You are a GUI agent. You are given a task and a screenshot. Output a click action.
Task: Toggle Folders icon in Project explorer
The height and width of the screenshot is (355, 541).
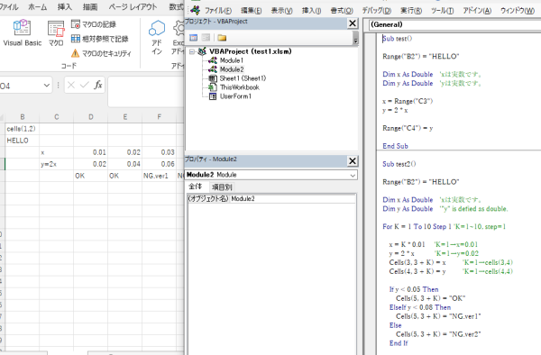[222, 38]
